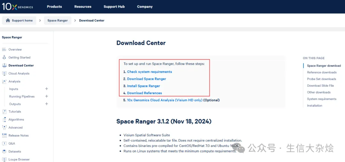This screenshot has width=345, height=162.
Task: Open Download References link
Action: [144, 93]
